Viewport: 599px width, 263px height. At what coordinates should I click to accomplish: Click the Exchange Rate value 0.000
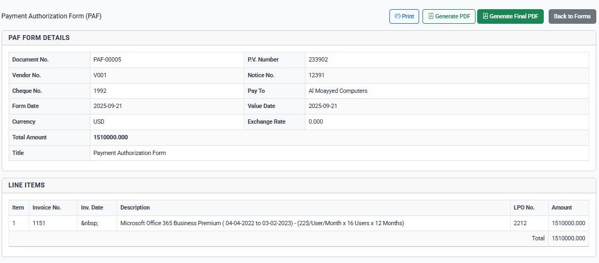316,122
